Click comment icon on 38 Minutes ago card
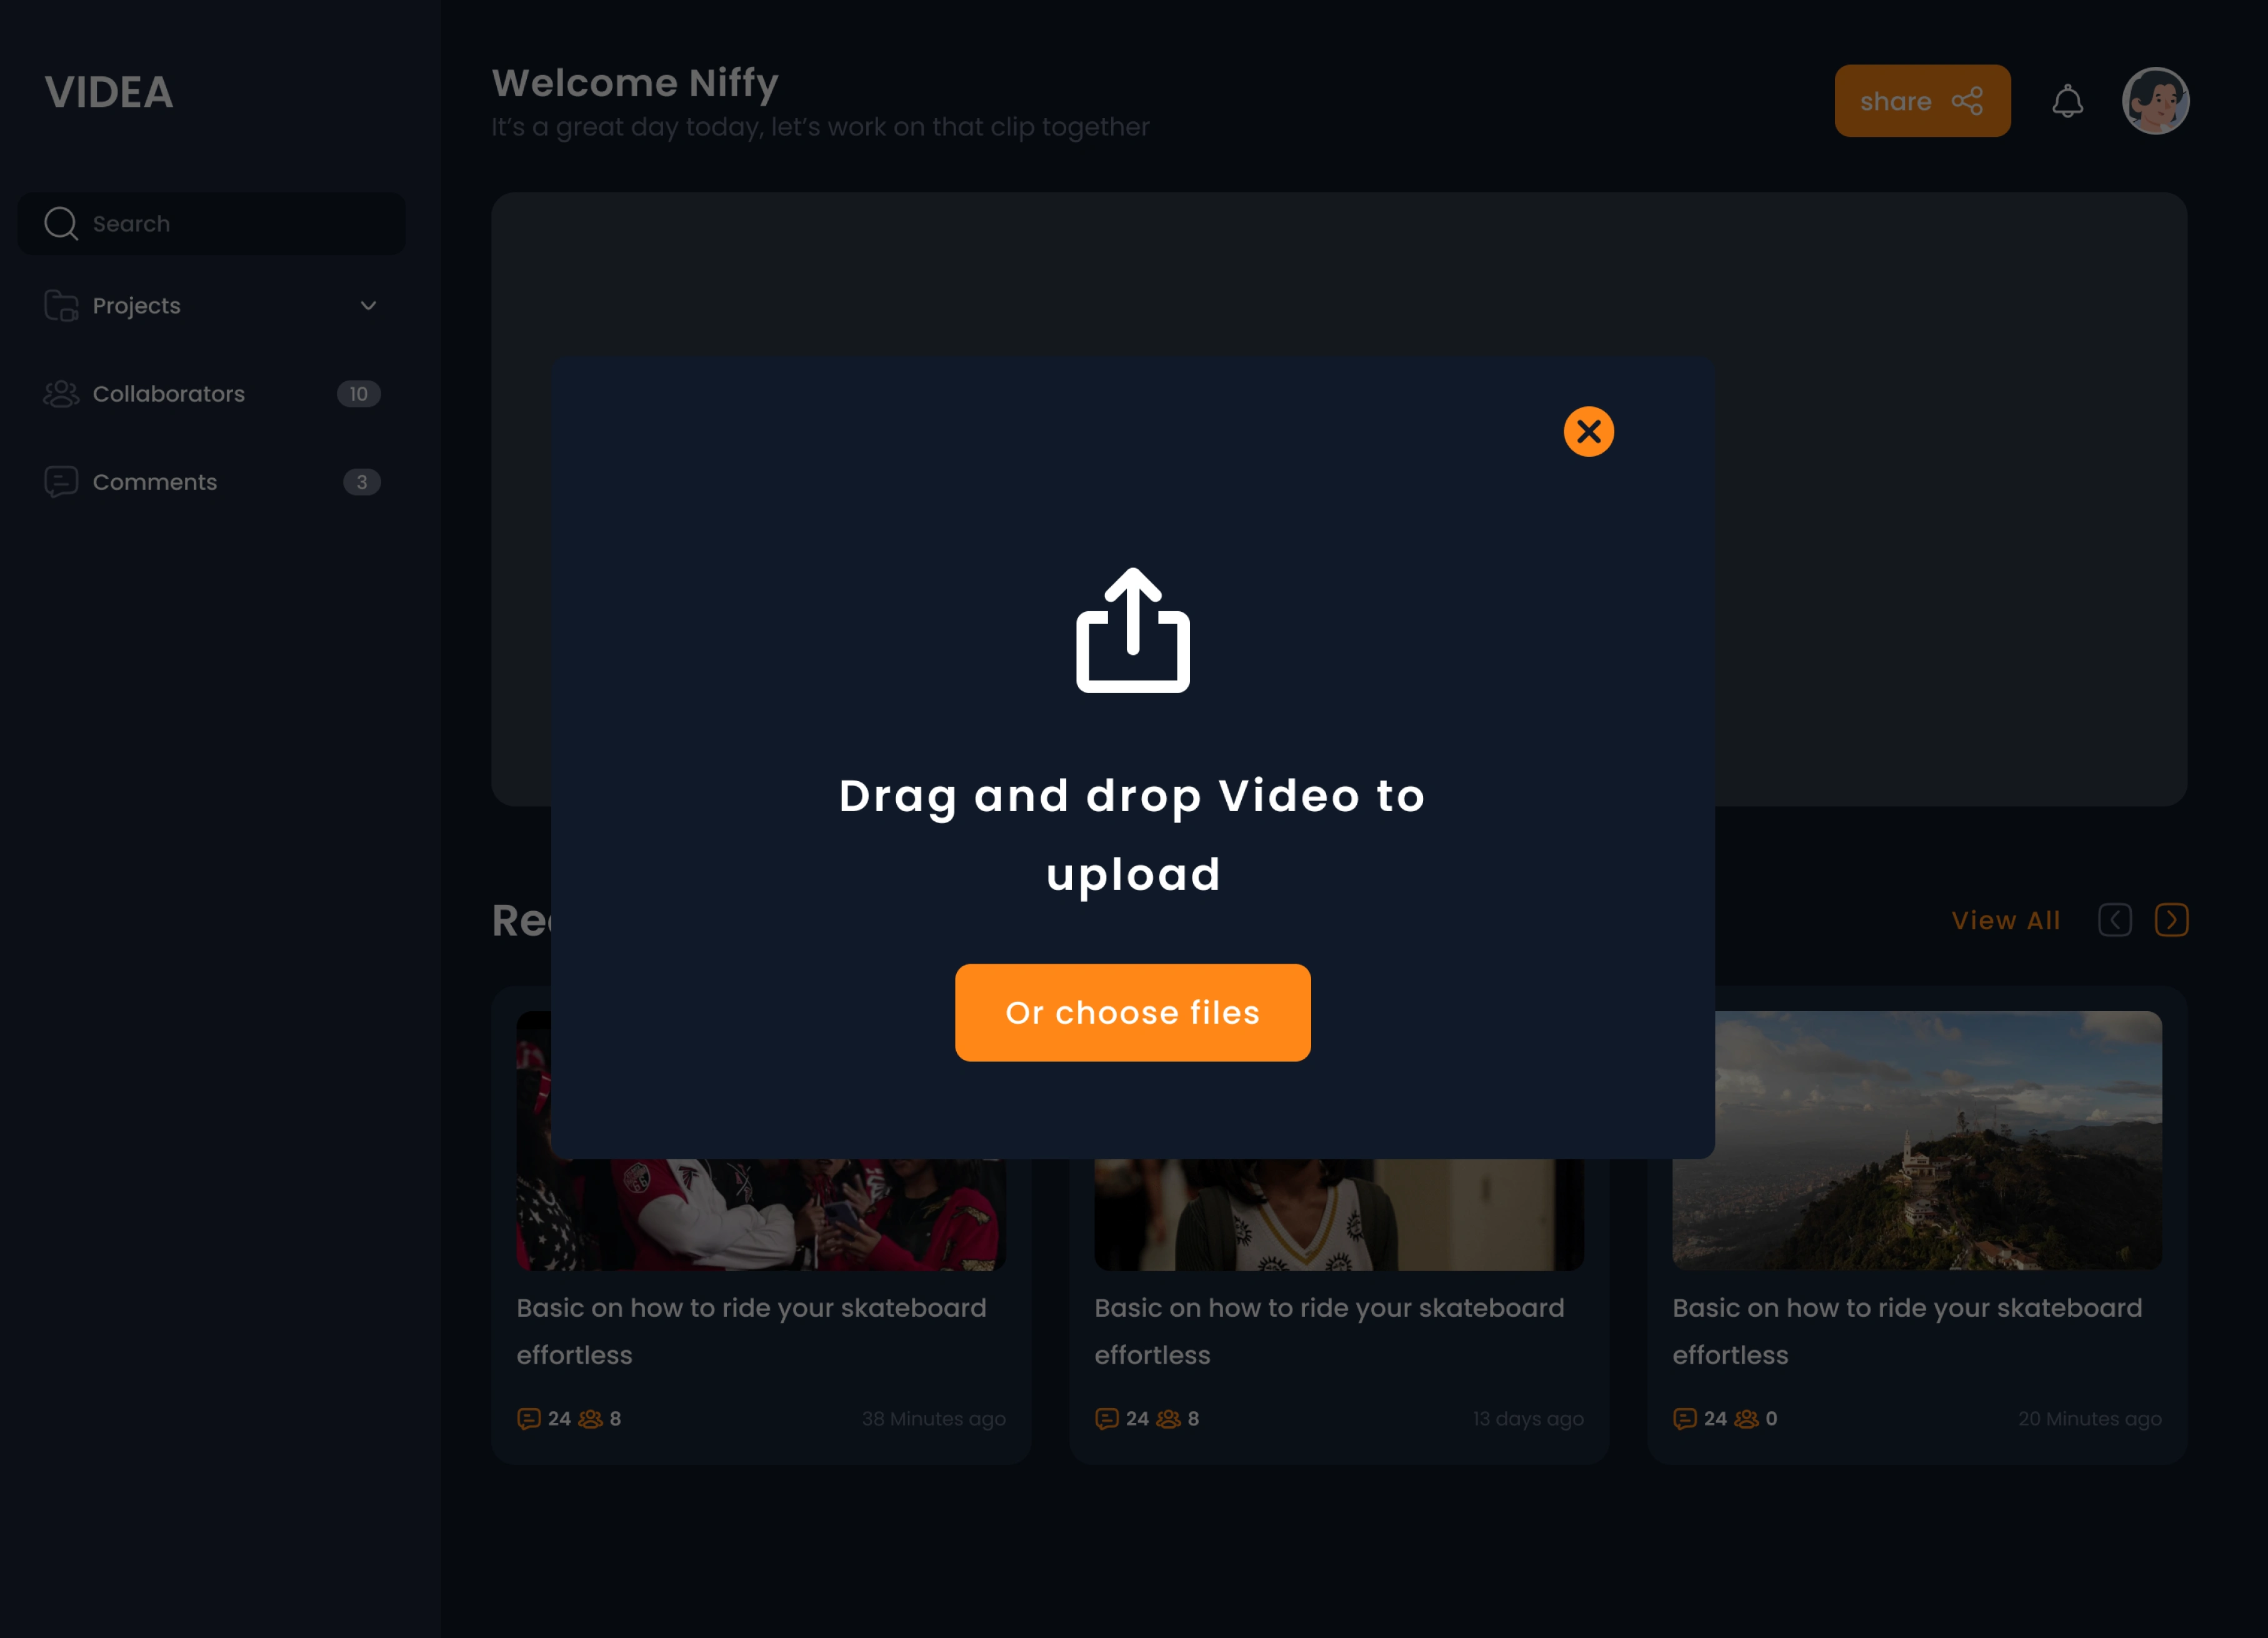The width and height of the screenshot is (2268, 1638). pyautogui.click(x=529, y=1418)
